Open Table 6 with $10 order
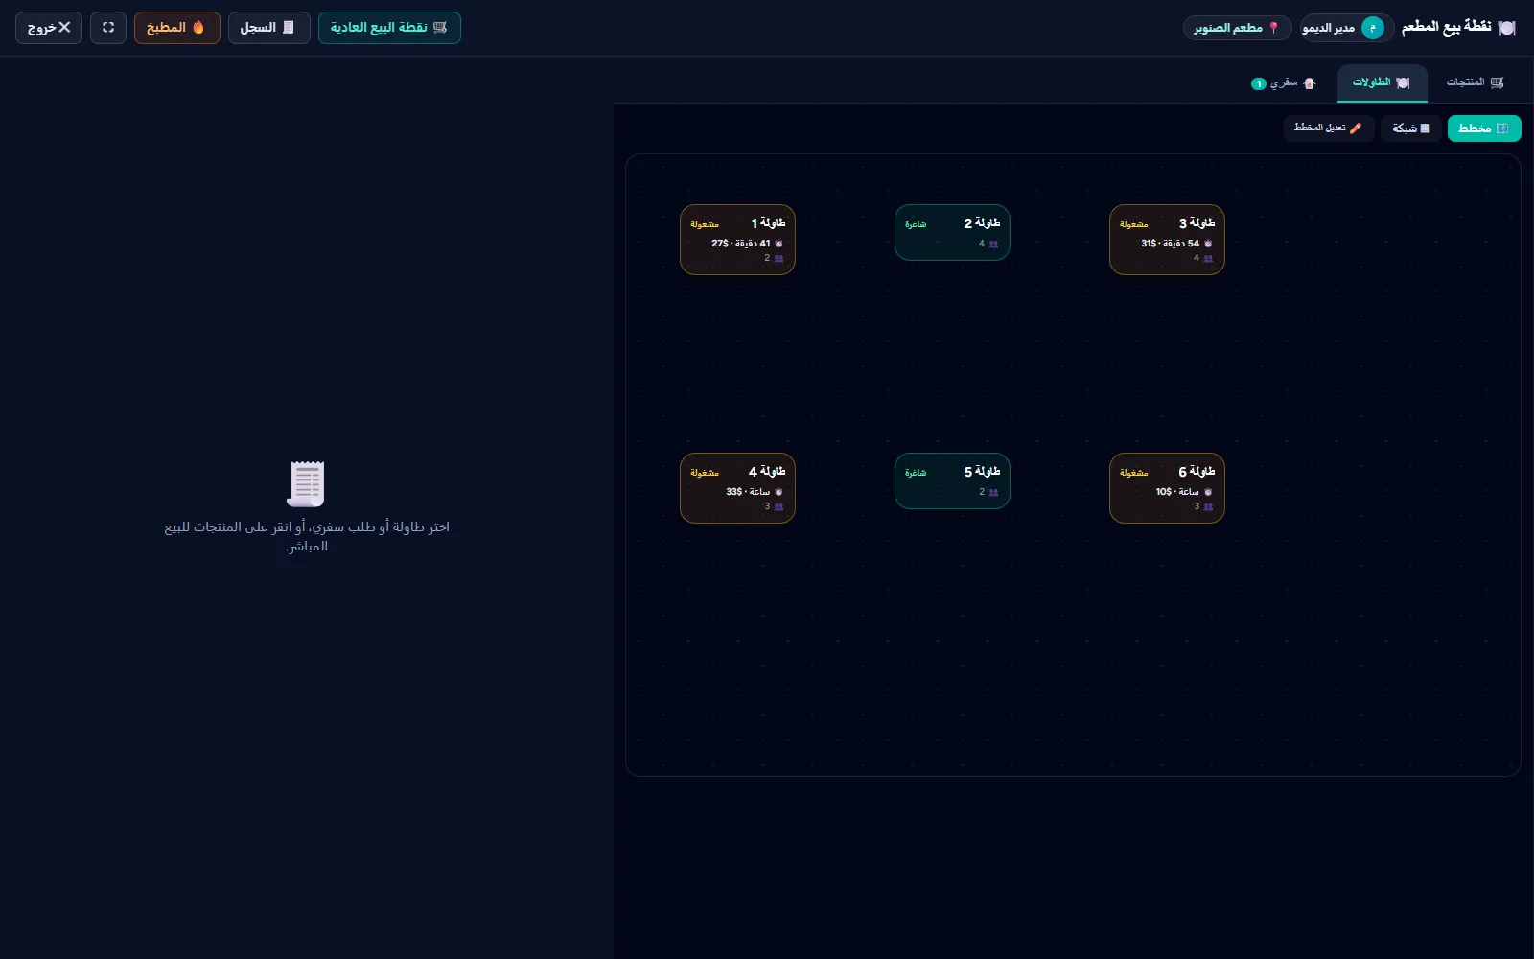 (x=1167, y=488)
